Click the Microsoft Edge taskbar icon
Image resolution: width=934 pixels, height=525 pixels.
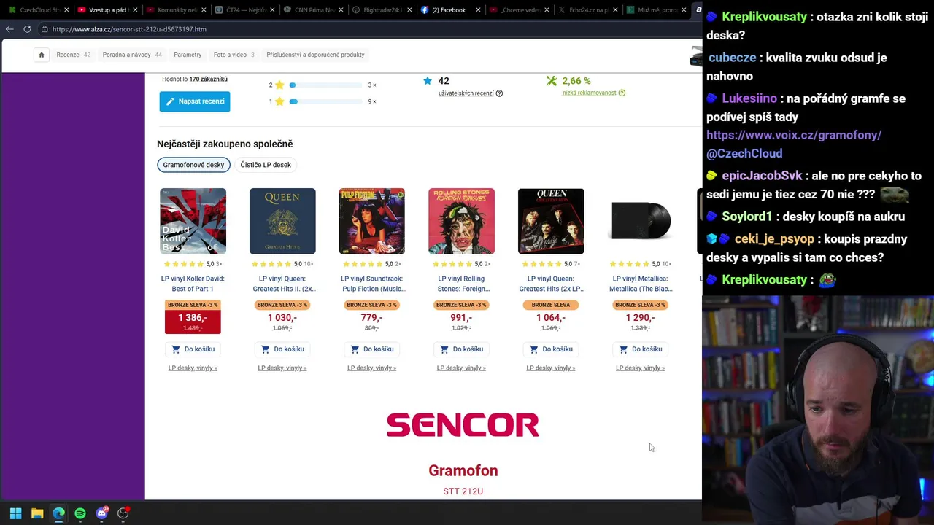58,513
